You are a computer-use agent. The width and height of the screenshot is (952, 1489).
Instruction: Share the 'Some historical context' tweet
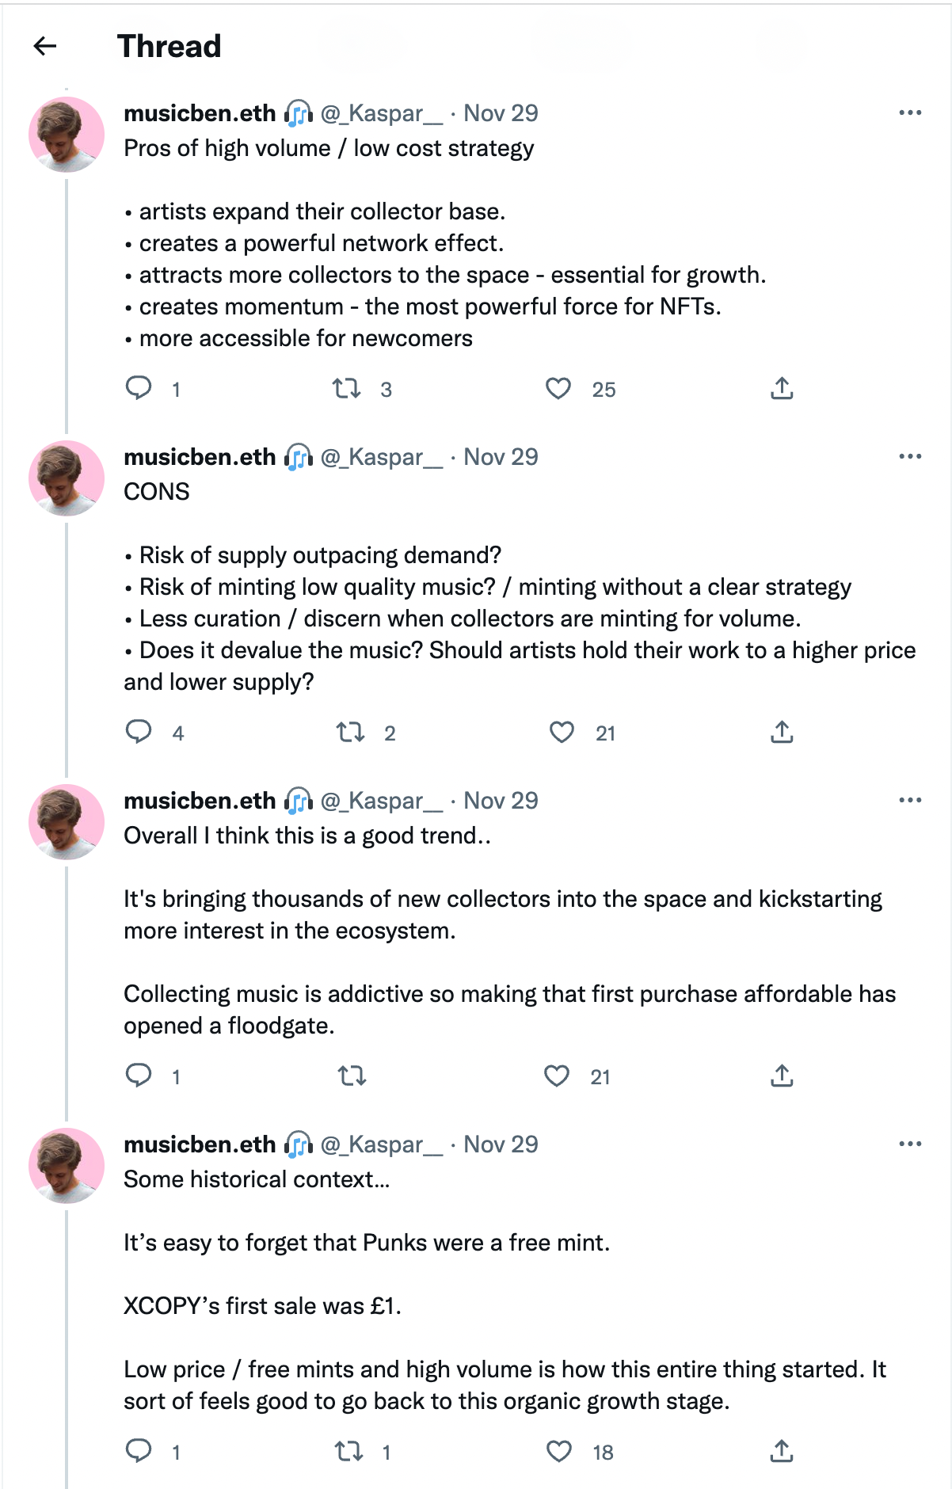click(x=782, y=1451)
